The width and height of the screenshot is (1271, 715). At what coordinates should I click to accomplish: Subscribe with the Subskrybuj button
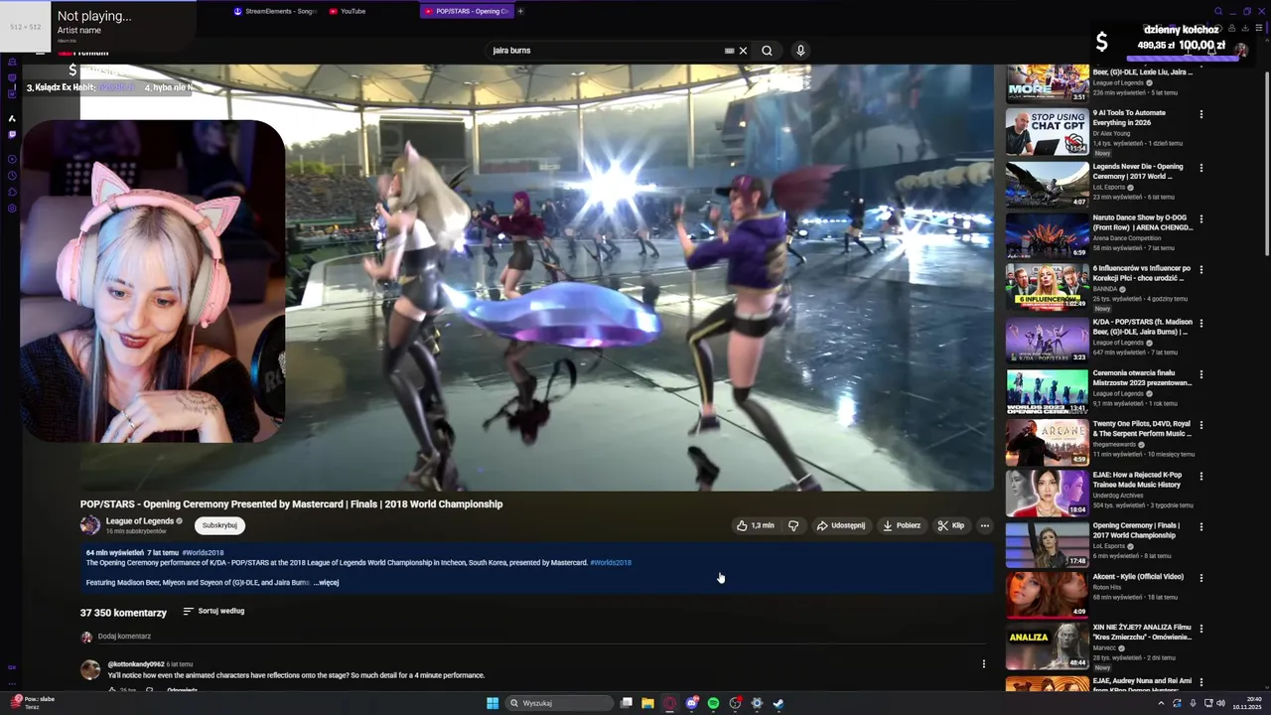coord(219,525)
